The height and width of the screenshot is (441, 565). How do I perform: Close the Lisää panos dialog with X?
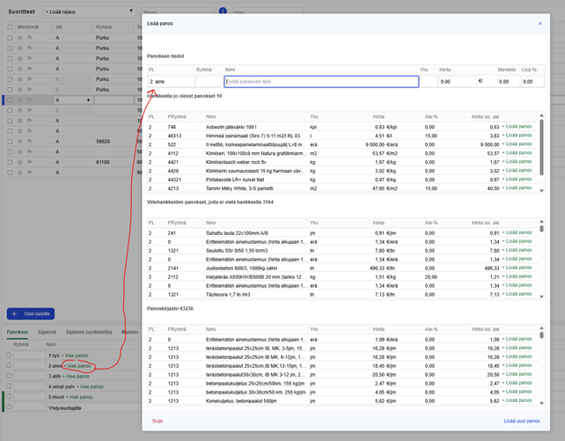539,24
